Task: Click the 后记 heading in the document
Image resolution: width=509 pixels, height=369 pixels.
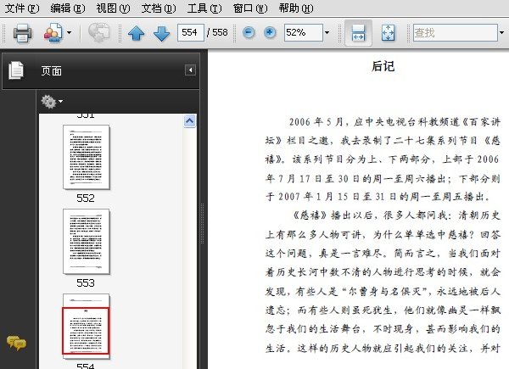Action: (383, 66)
